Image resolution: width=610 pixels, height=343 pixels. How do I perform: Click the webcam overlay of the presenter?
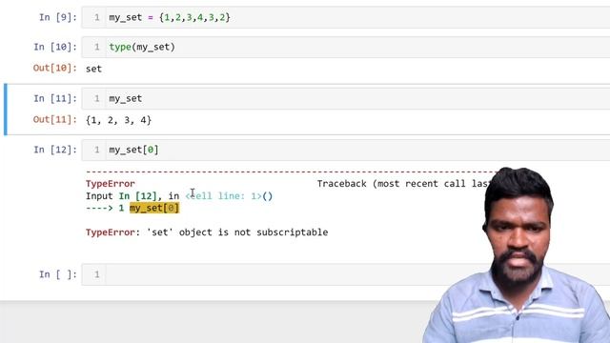pos(518,255)
